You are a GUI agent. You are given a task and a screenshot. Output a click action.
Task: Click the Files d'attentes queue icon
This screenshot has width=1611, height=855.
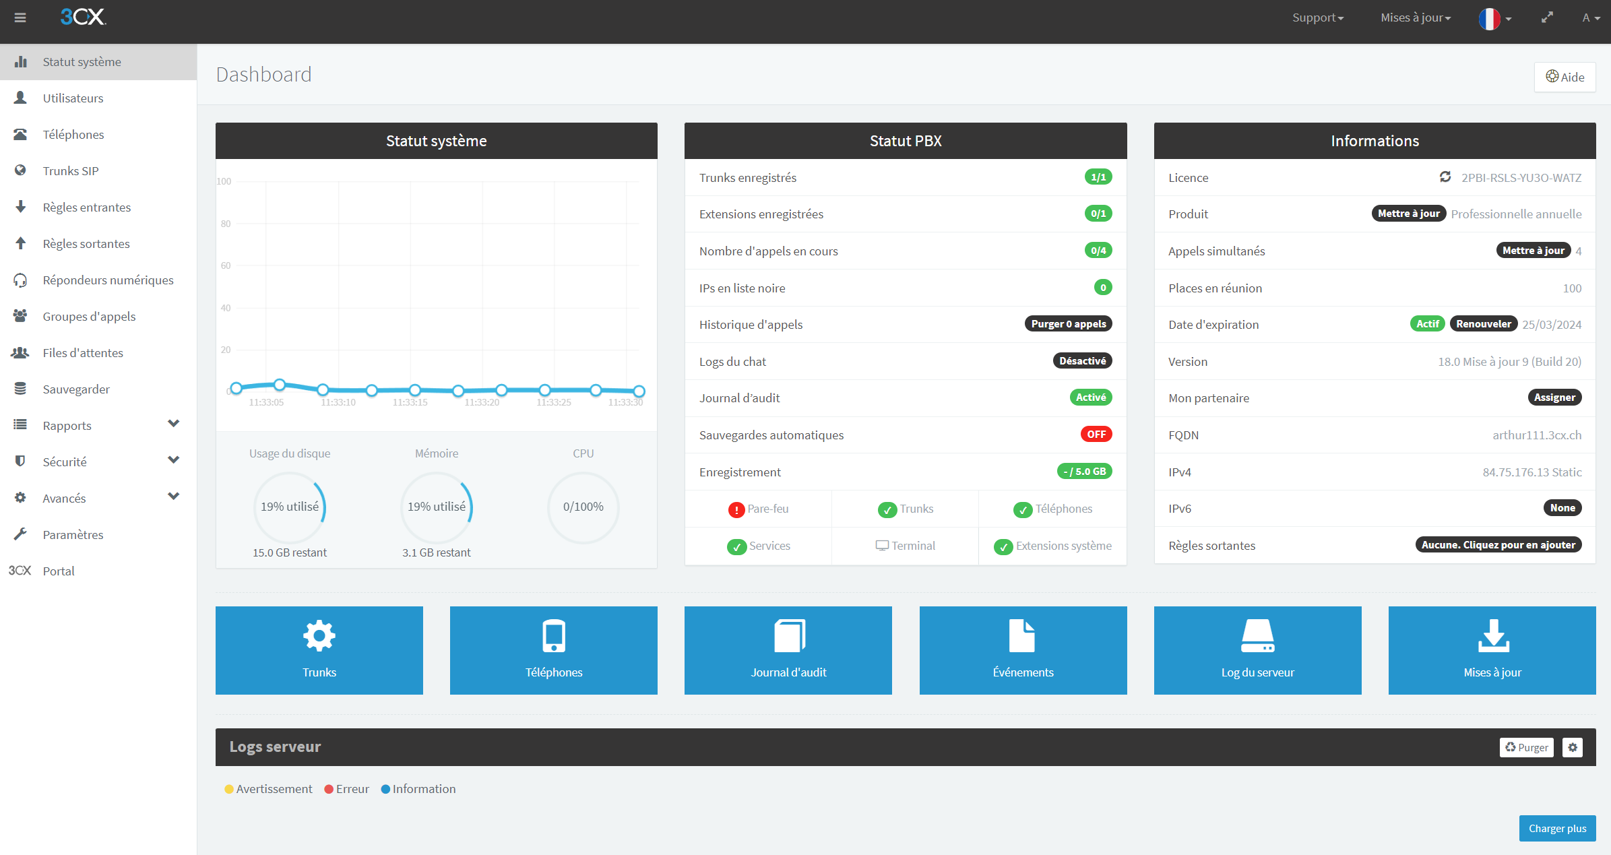[x=21, y=353]
